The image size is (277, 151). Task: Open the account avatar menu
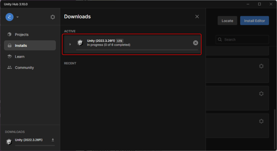(9, 17)
